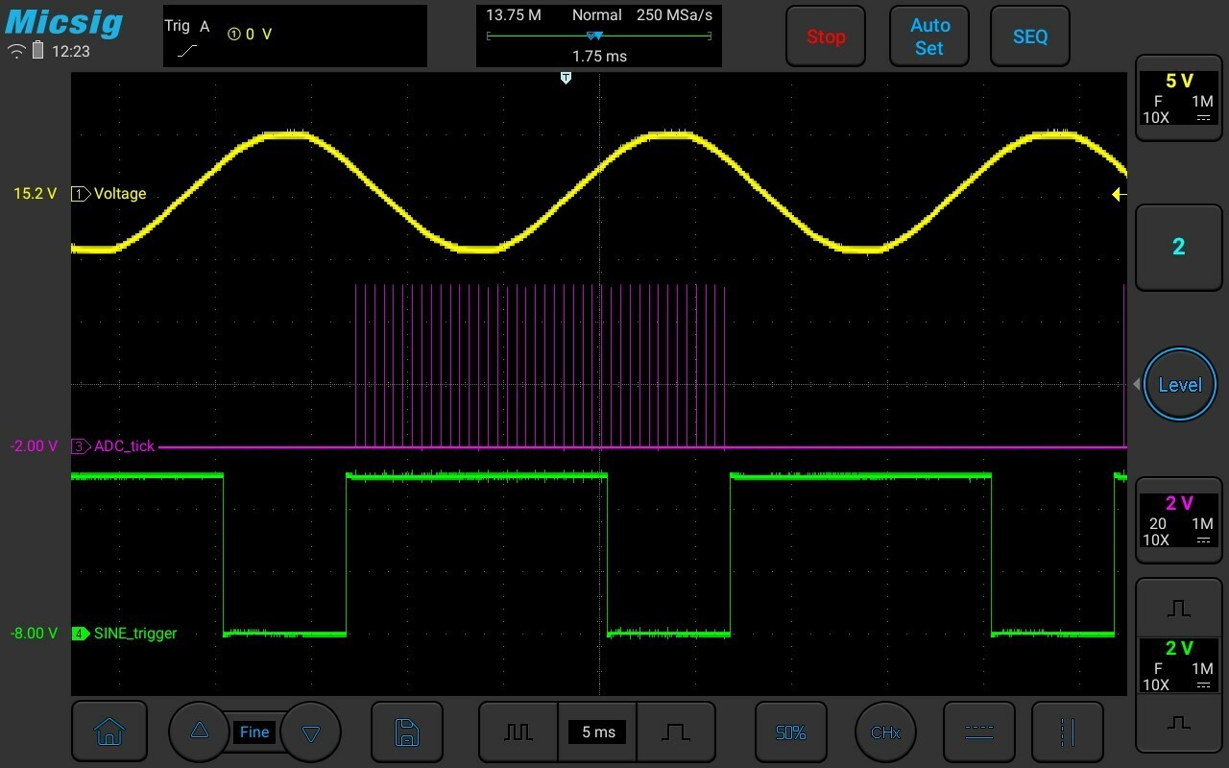
Task: Click the memory position bar under Normal
Action: (x=599, y=36)
